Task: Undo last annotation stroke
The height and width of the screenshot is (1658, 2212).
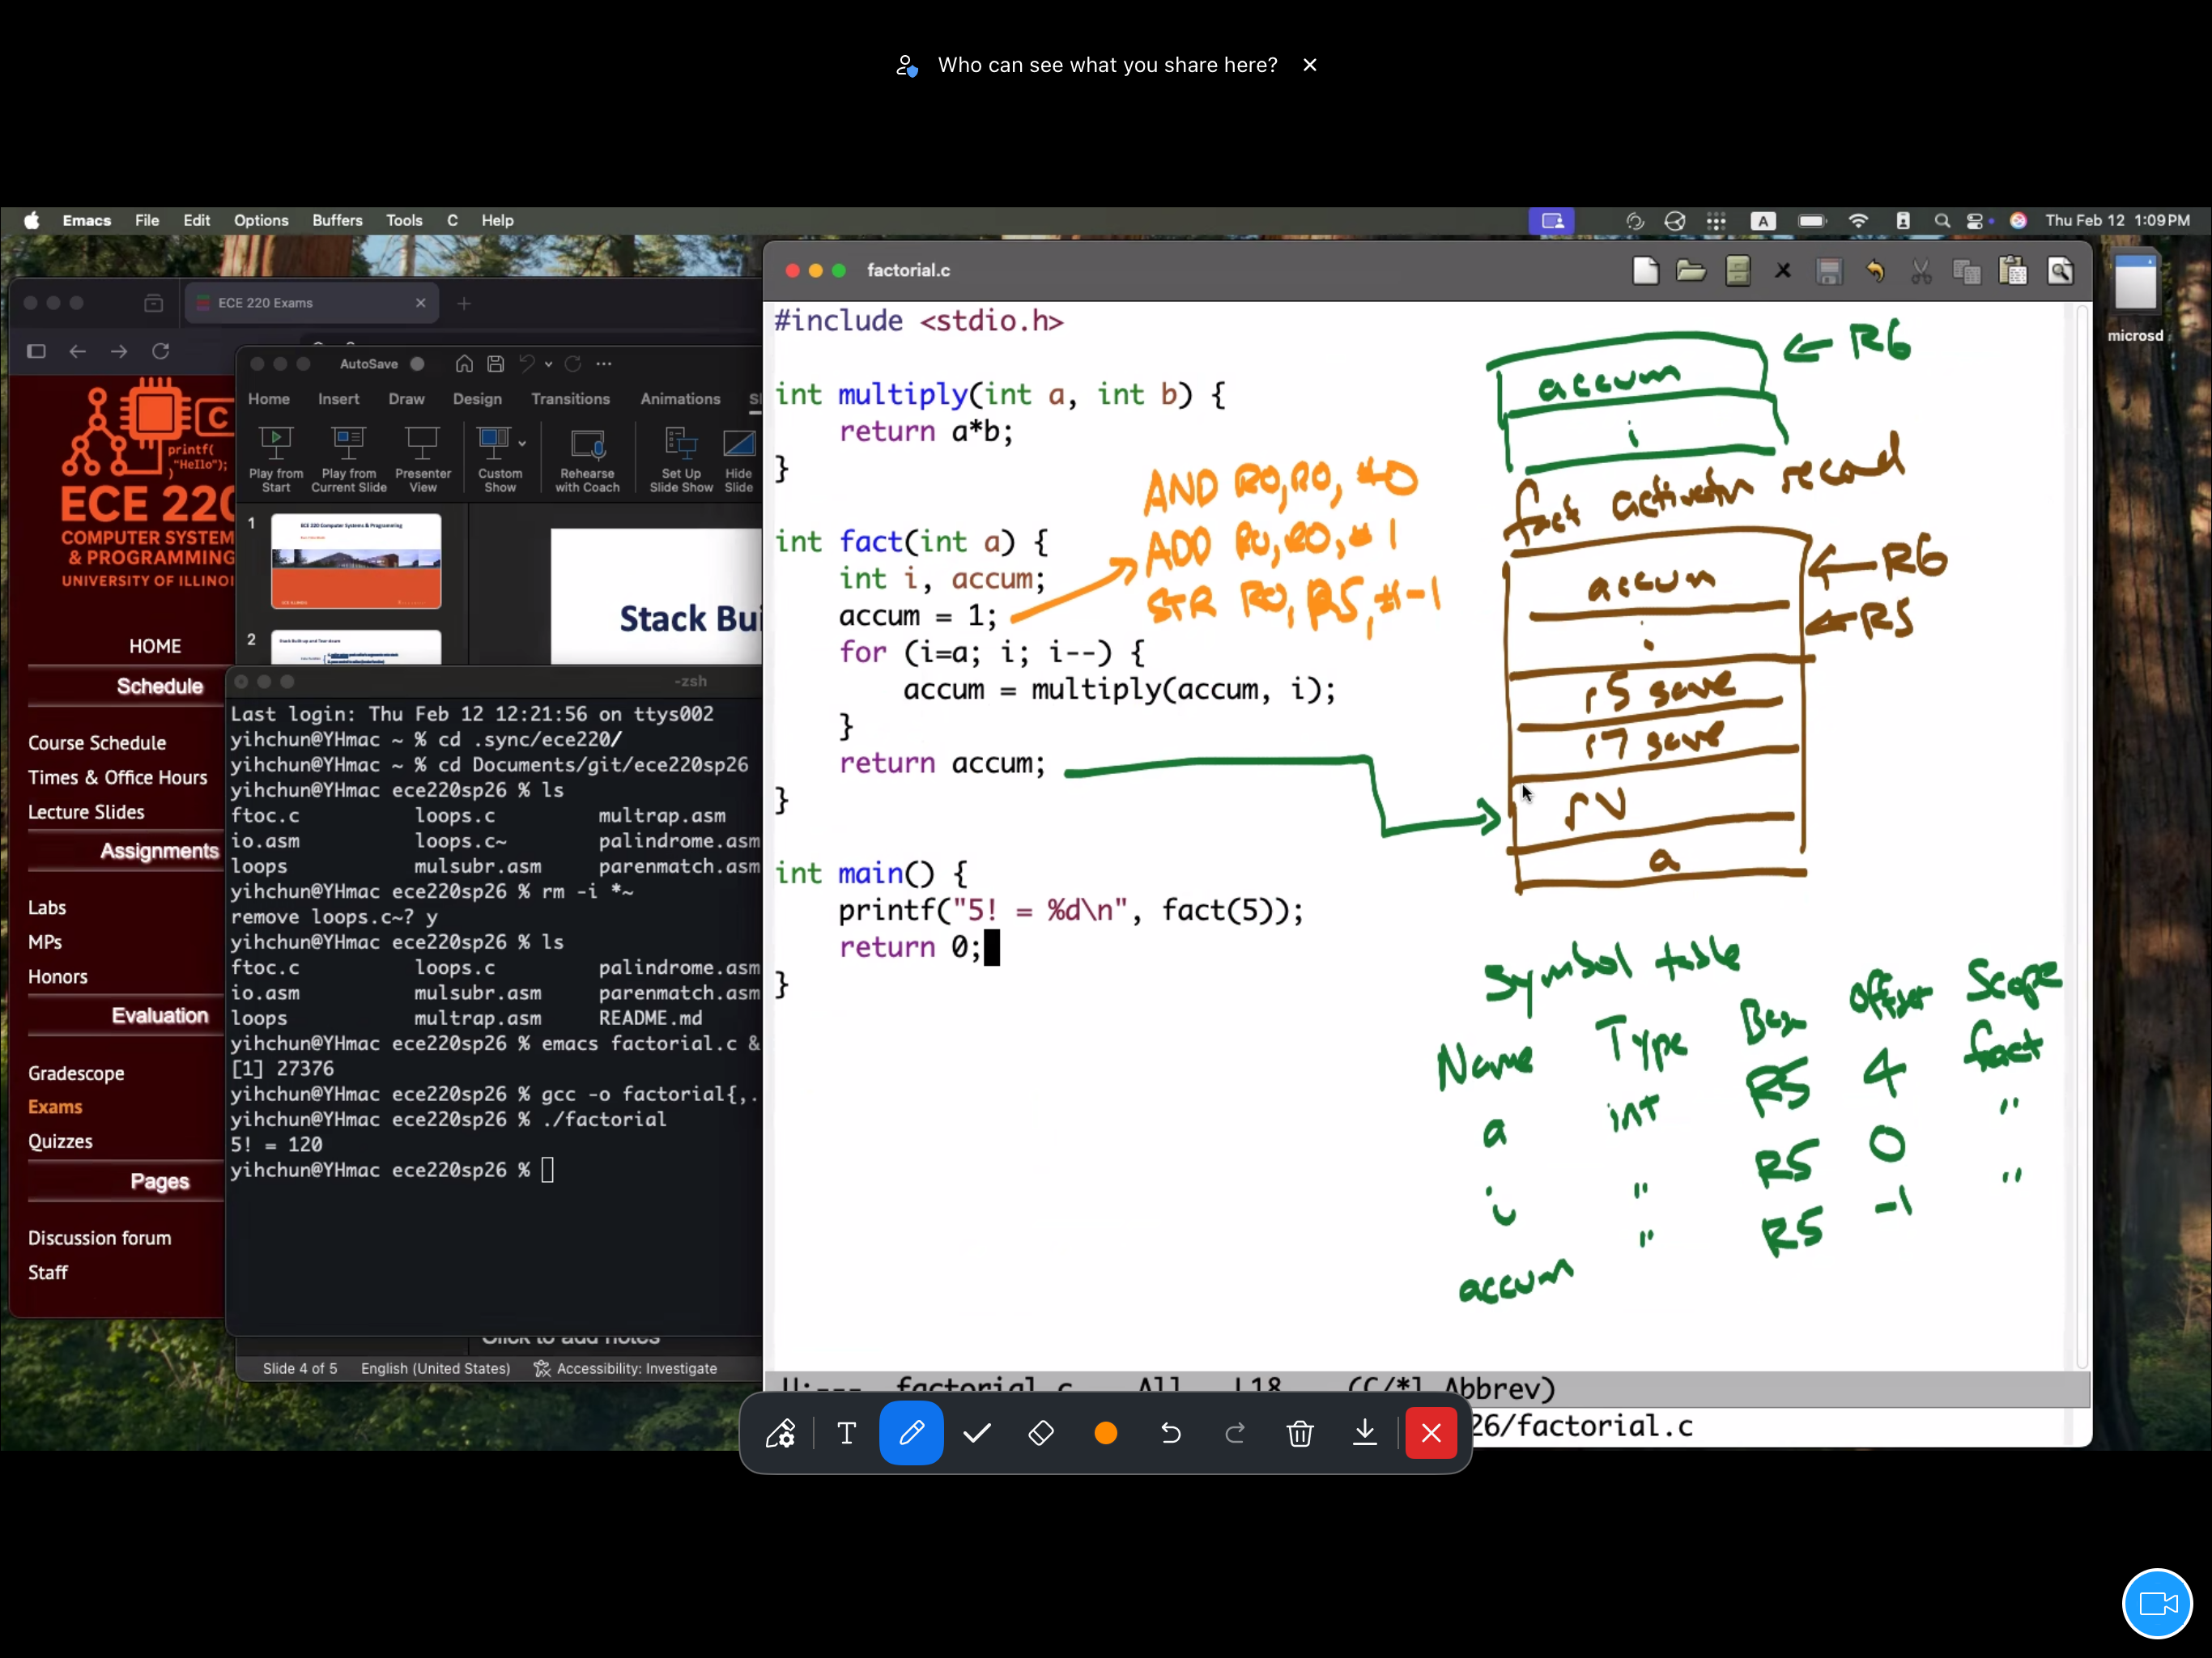Action: tap(1170, 1433)
